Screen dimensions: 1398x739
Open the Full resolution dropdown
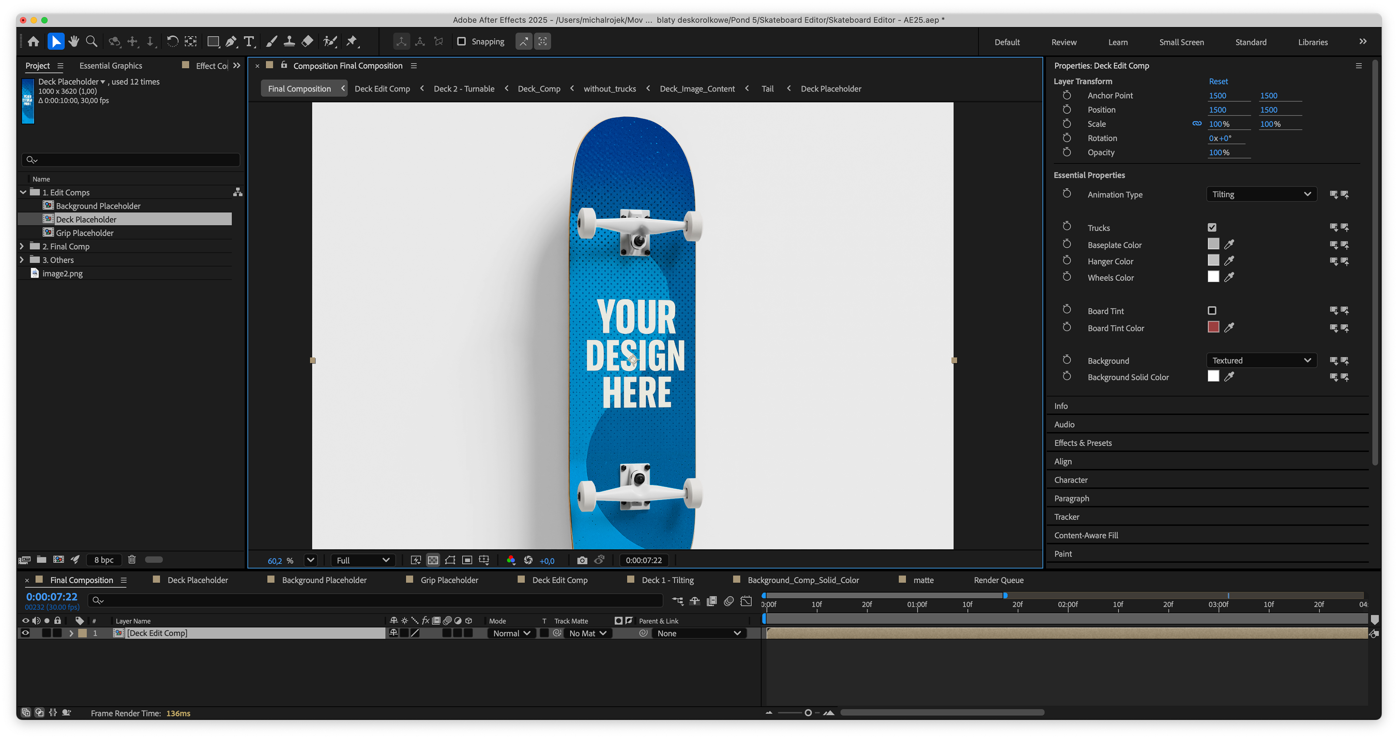click(x=363, y=560)
